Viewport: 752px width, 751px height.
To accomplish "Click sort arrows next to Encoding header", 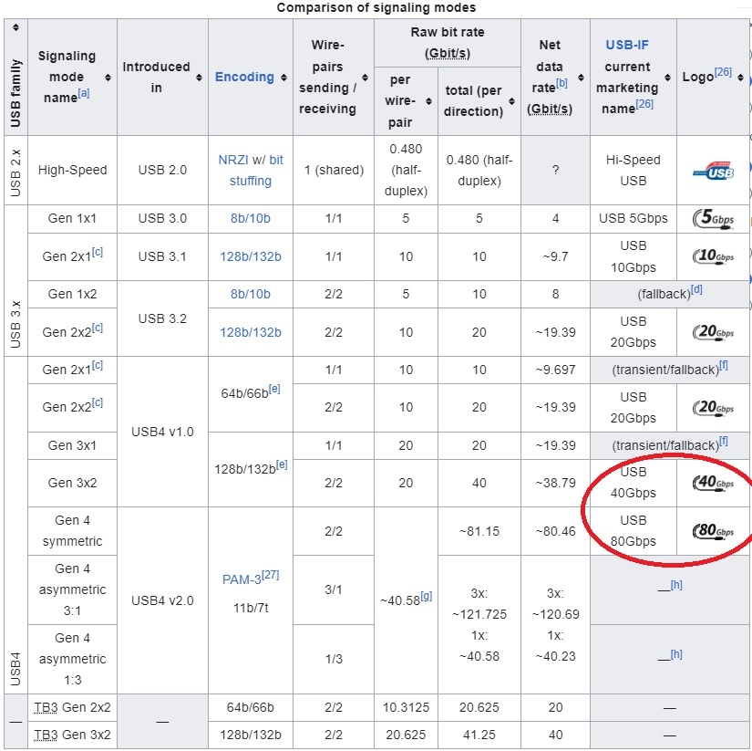I will pyautogui.click(x=283, y=78).
